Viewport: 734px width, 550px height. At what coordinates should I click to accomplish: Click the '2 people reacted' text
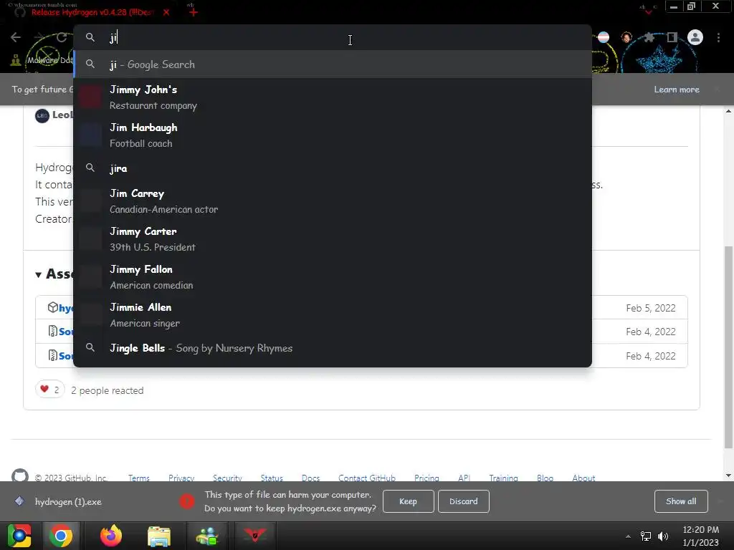coord(108,390)
